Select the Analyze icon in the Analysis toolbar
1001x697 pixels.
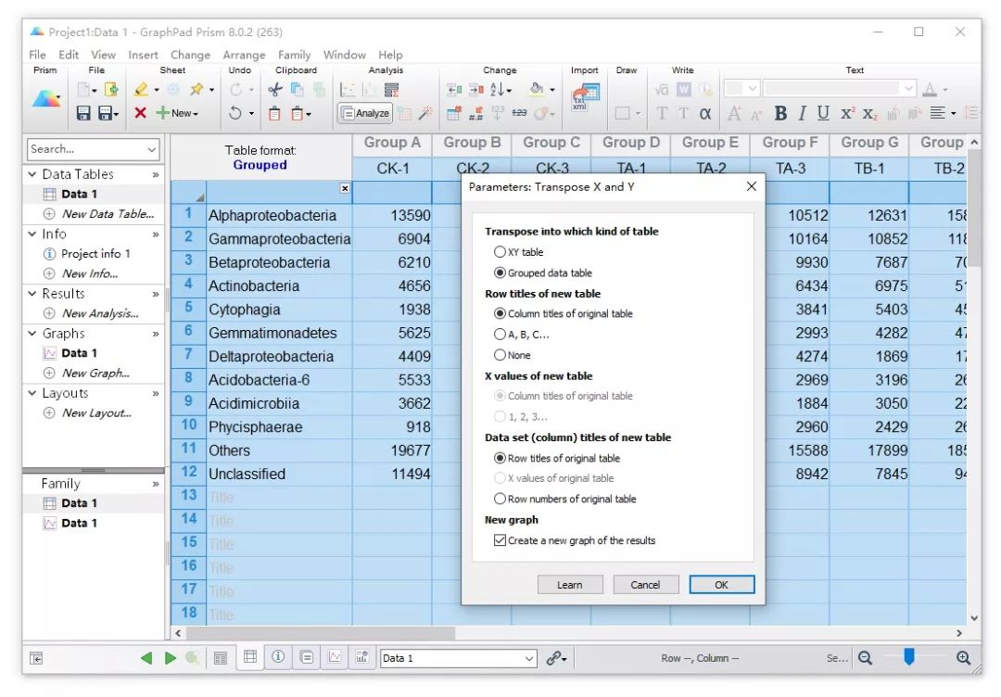click(364, 113)
